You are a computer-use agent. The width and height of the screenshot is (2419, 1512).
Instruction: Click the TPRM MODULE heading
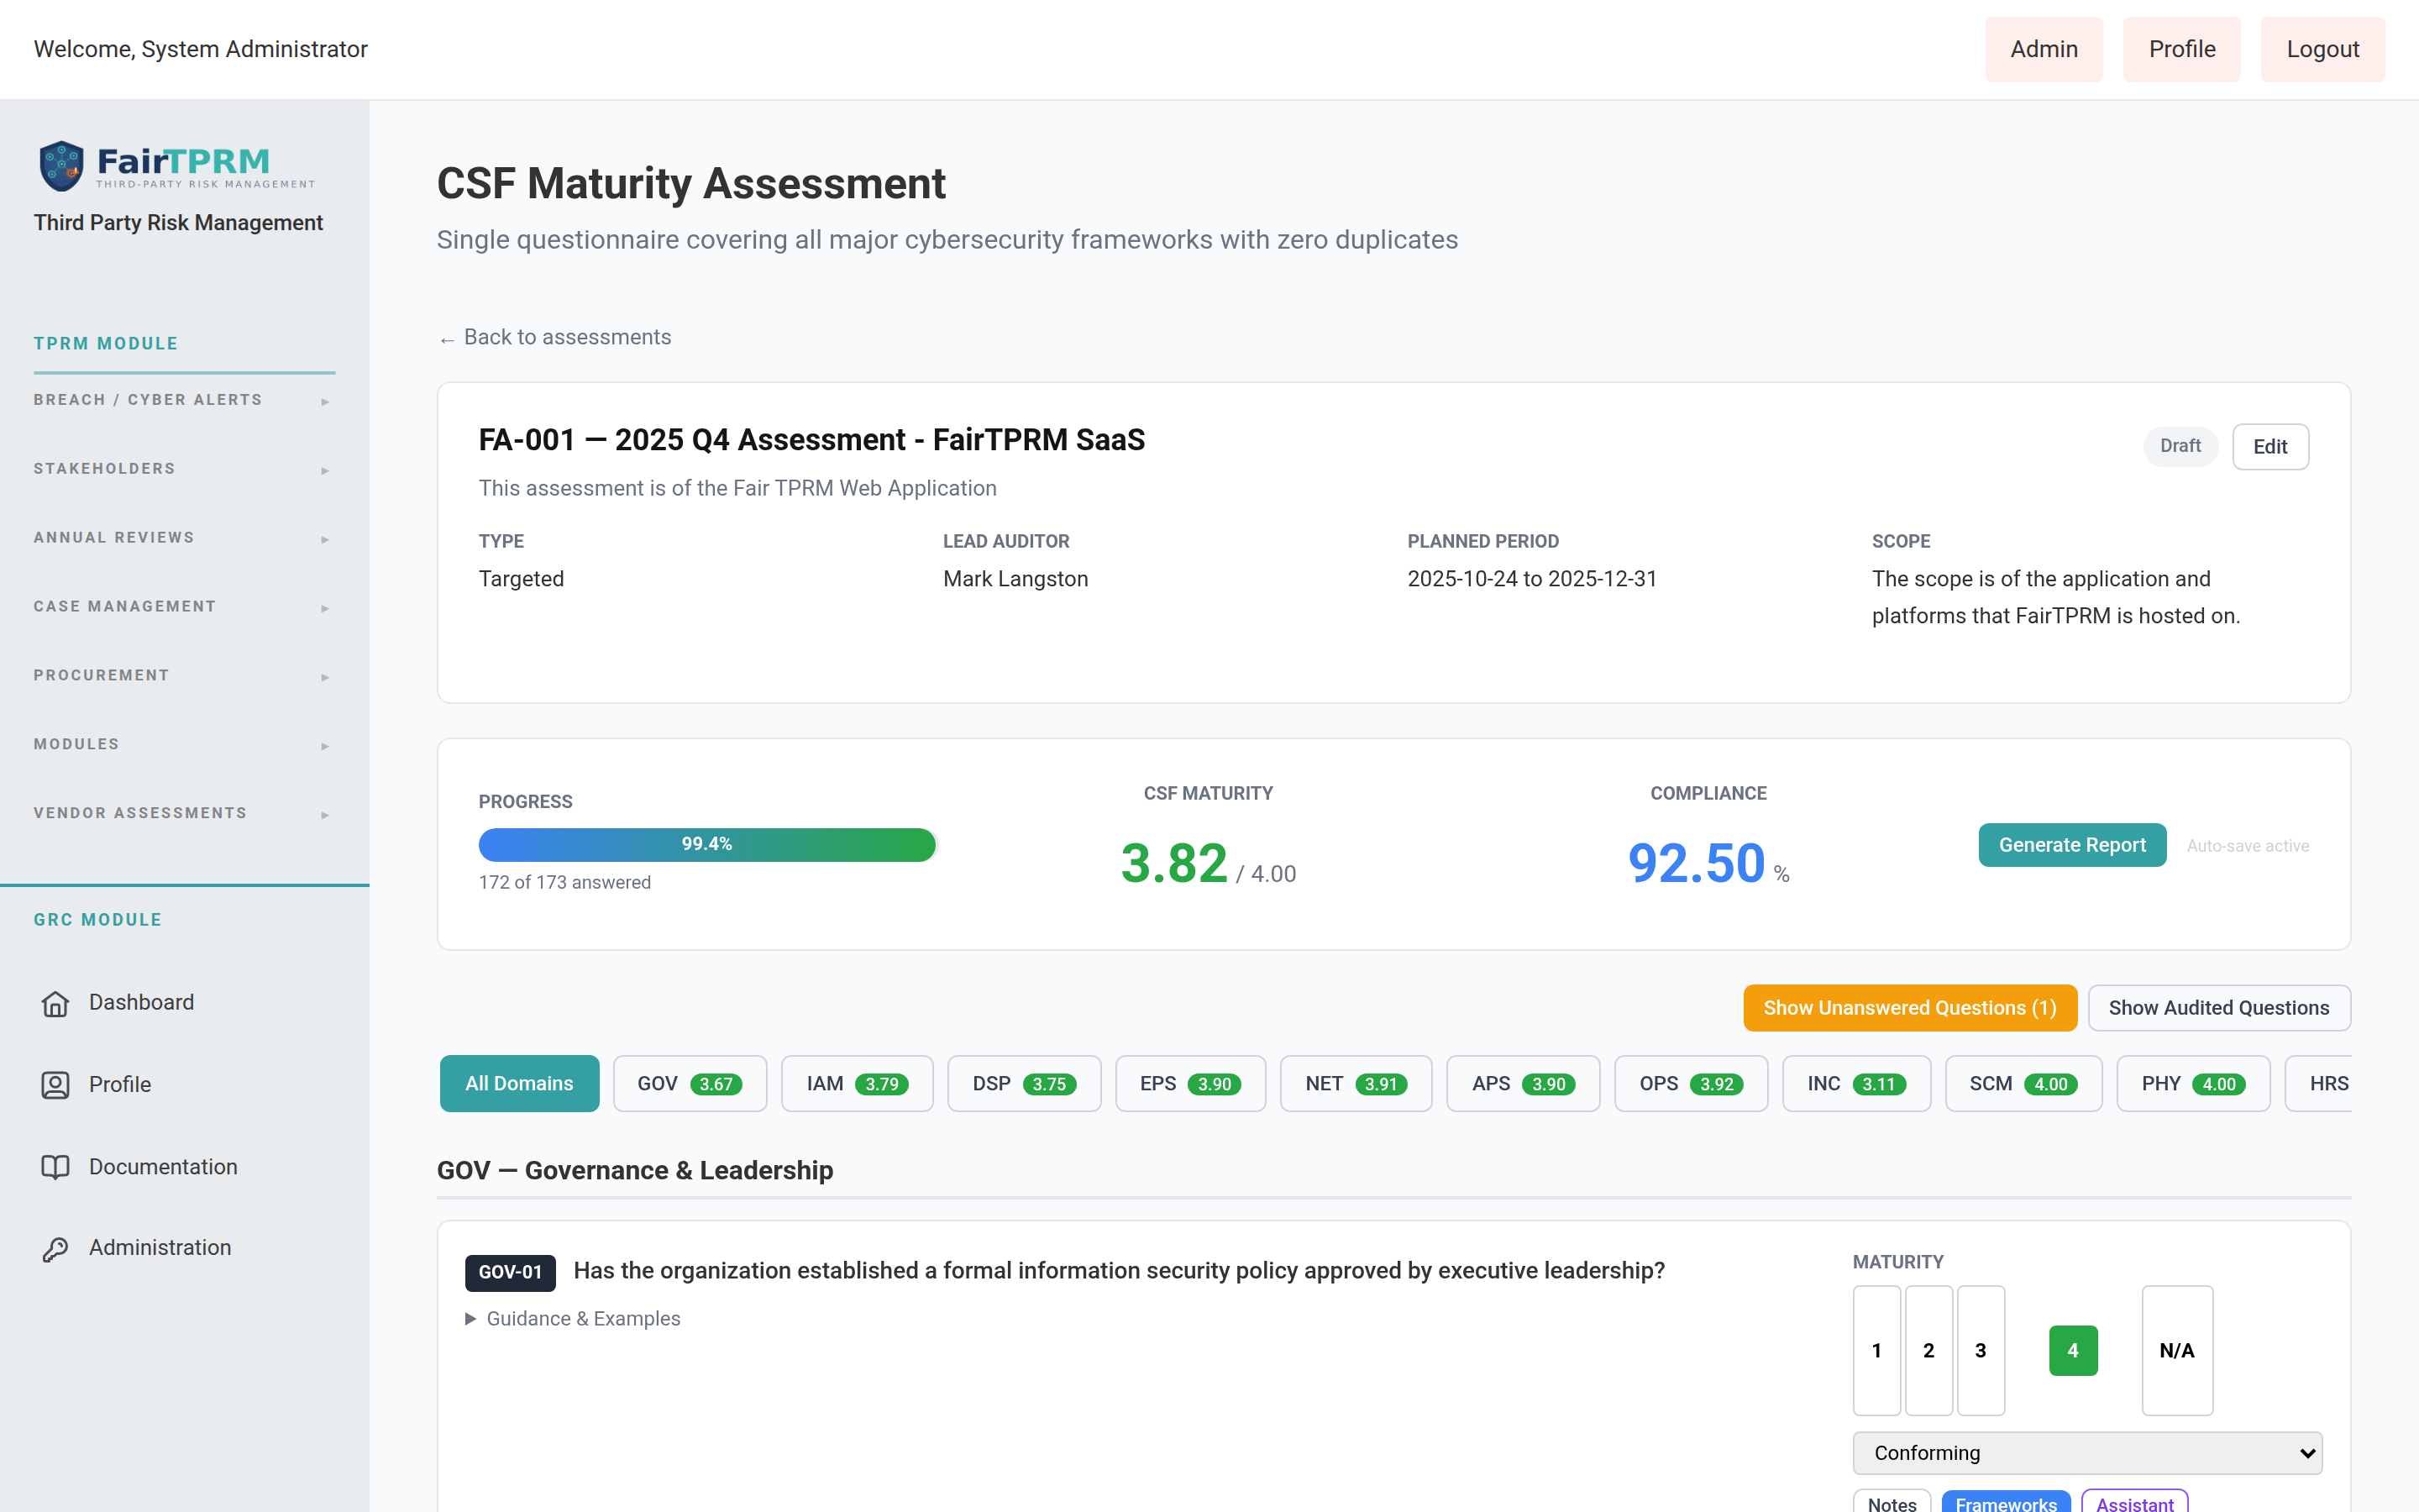[x=106, y=344]
